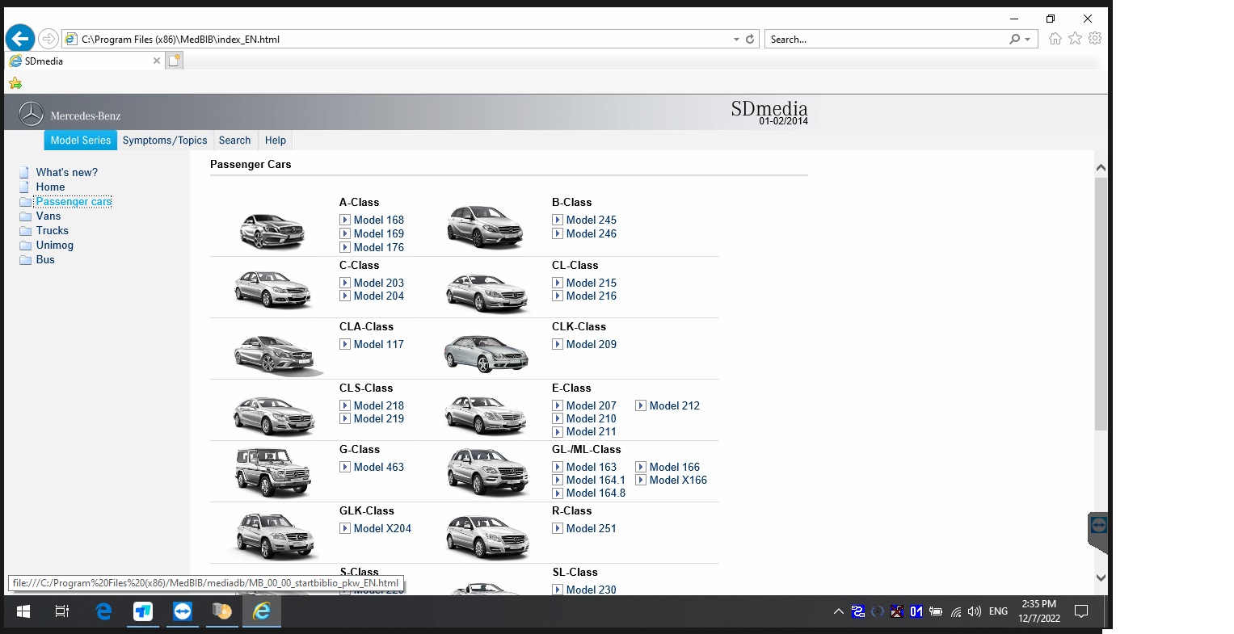Click arrow icon beside Model 164.8

tap(558, 493)
